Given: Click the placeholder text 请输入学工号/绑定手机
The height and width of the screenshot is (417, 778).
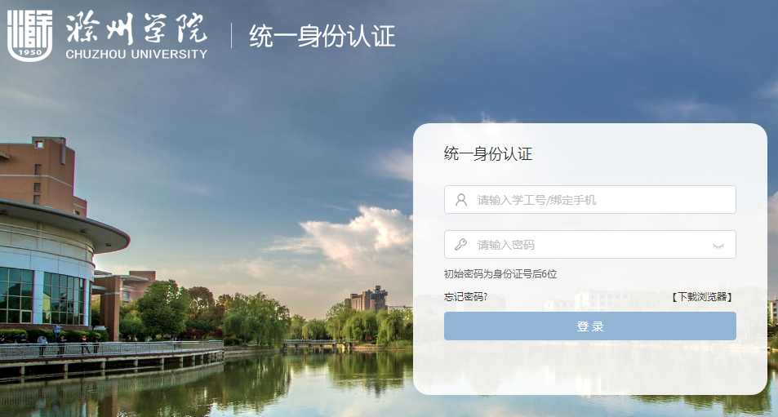Looking at the screenshot, I should 536,200.
